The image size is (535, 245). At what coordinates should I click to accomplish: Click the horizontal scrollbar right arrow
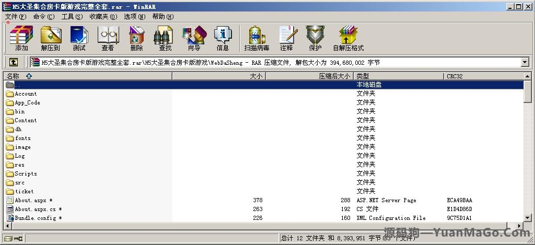tap(520, 226)
